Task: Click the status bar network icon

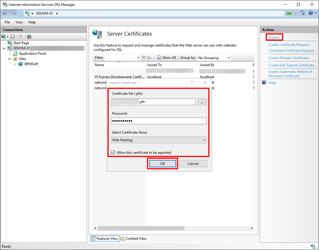Action: click(314, 246)
